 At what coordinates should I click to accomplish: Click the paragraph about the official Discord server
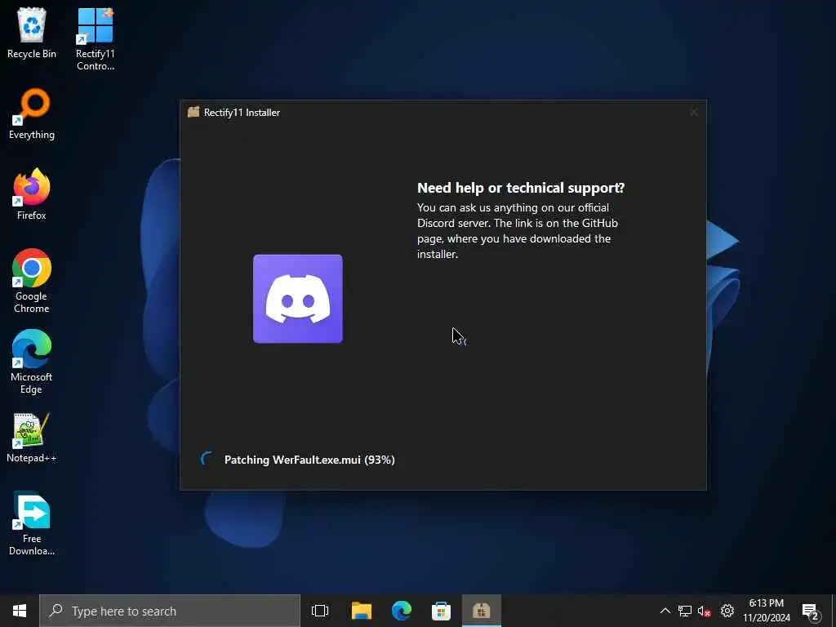[518, 231]
